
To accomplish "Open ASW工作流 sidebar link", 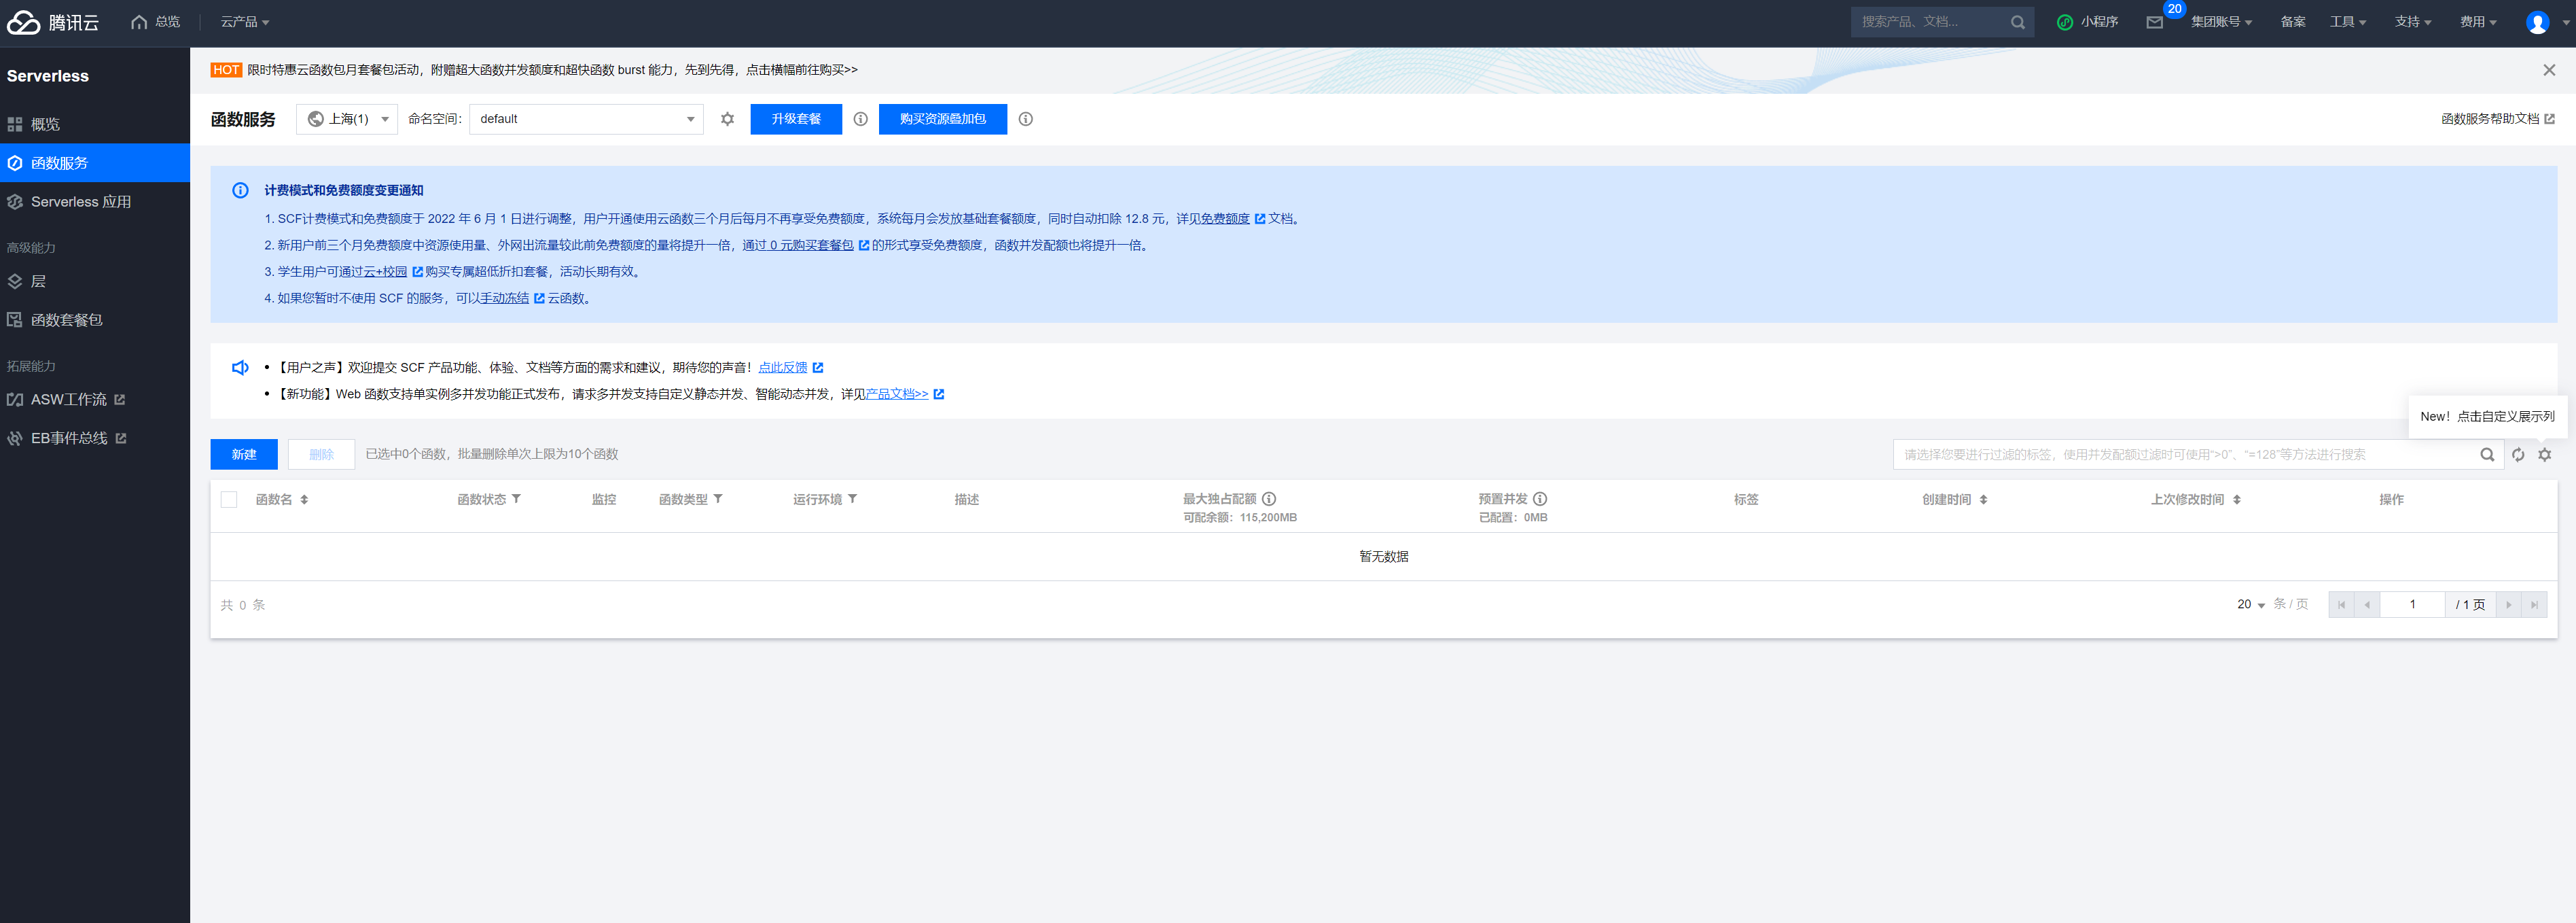I will [95, 400].
